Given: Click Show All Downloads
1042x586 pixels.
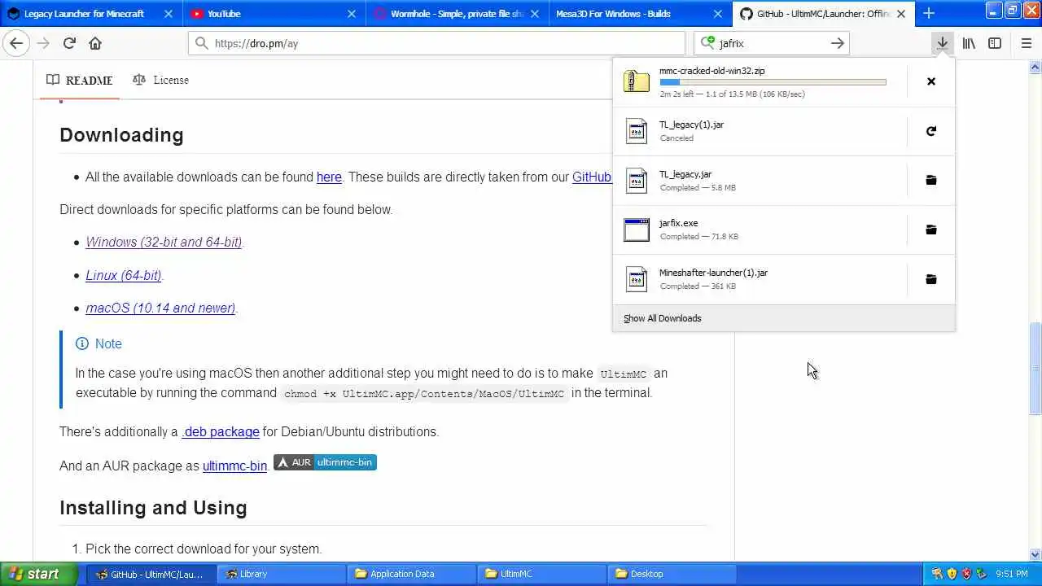Looking at the screenshot, I should point(662,318).
